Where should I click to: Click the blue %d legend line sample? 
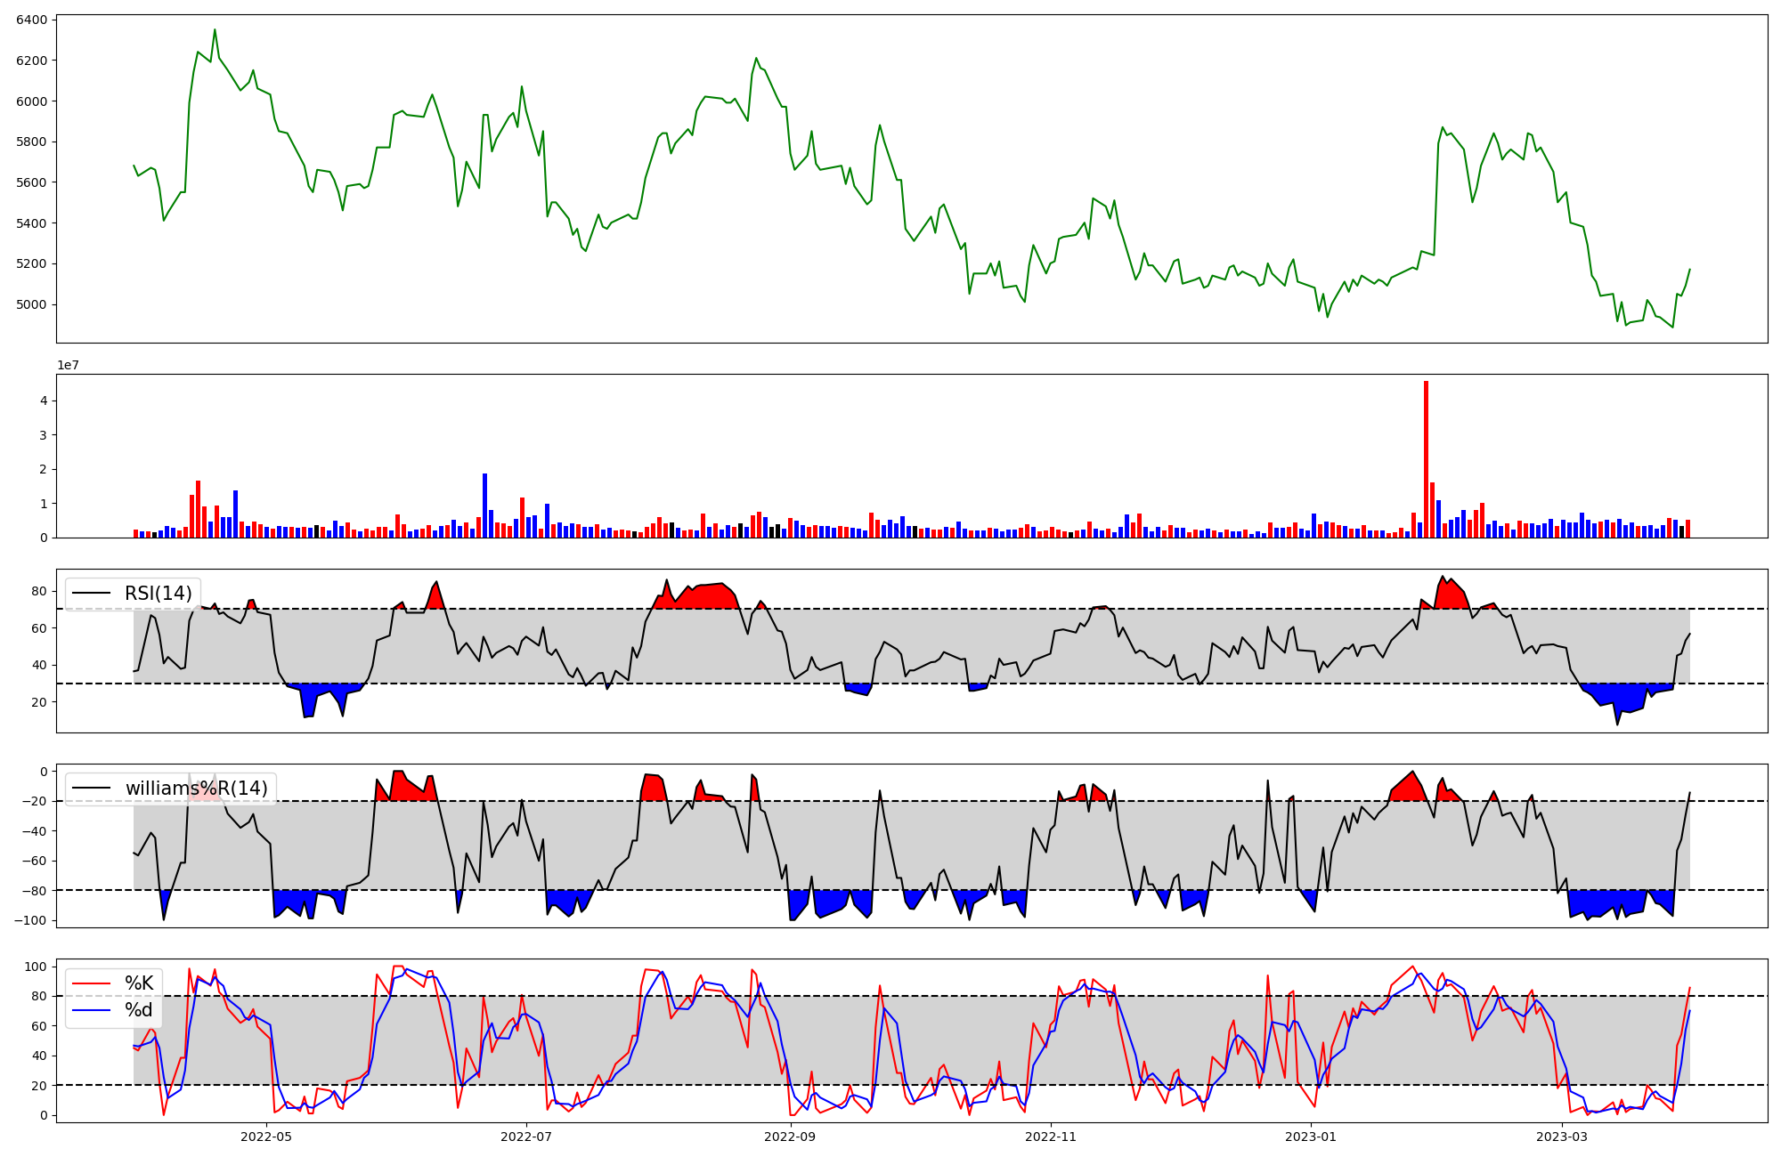point(92,1010)
